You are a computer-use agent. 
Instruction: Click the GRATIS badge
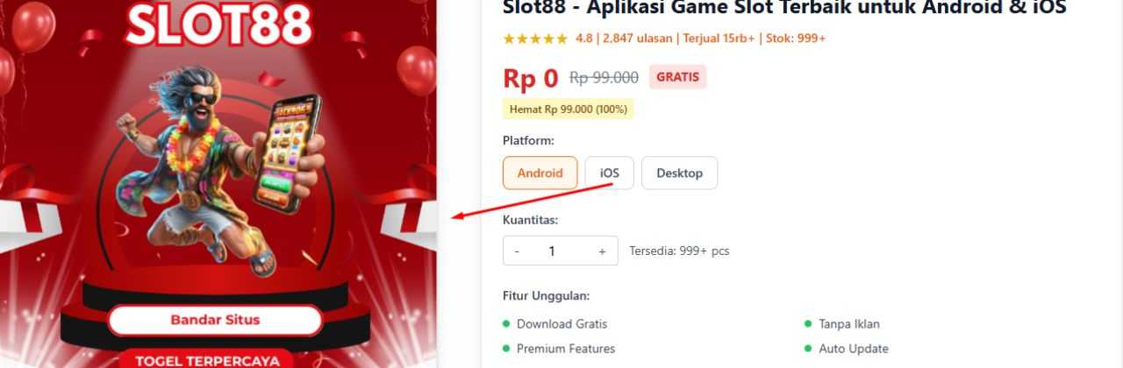677,77
